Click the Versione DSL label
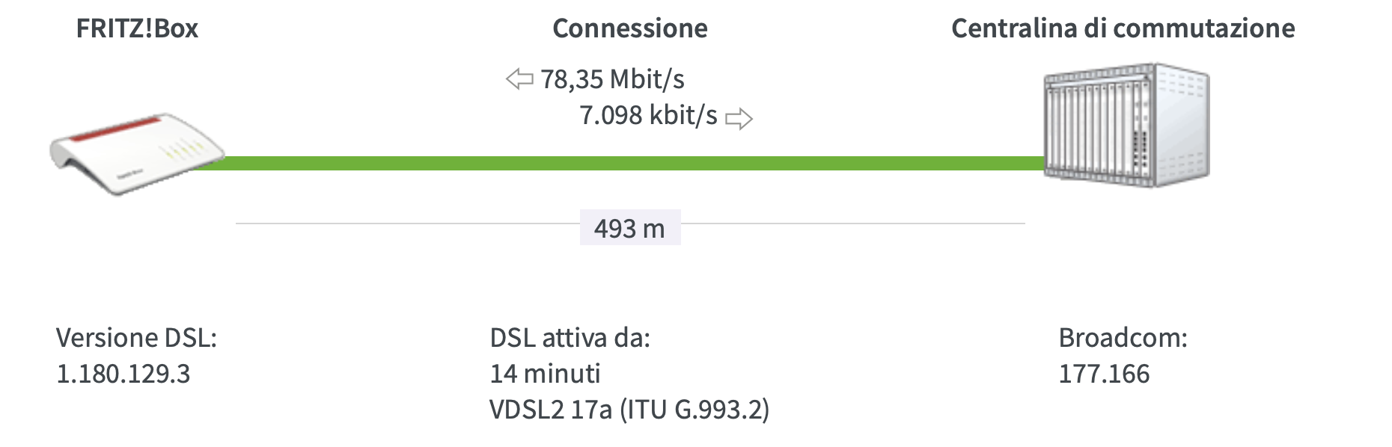The width and height of the screenshot is (1392, 447). 136,338
